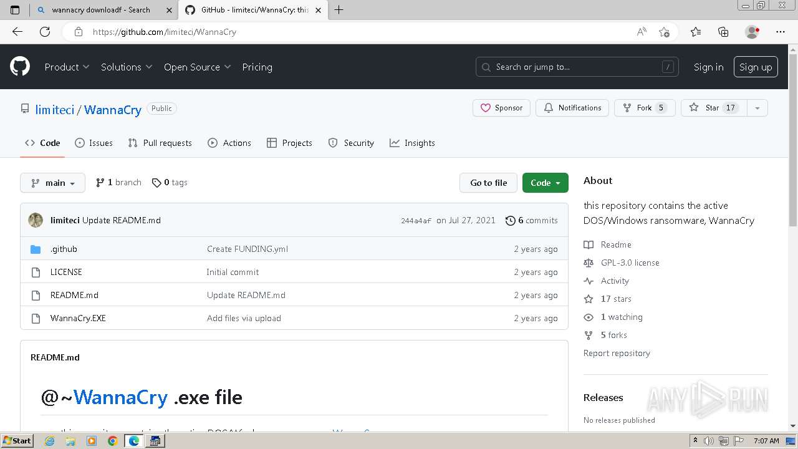798x449 pixels.
Task: Click the LICENSE file icon
Action: pos(36,272)
